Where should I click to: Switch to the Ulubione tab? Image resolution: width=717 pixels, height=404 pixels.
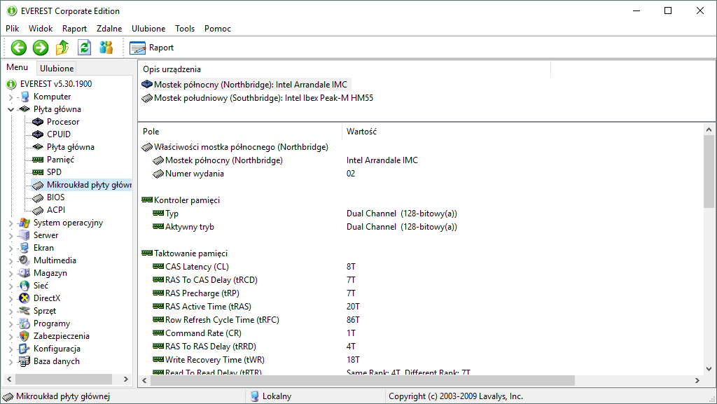pyautogui.click(x=57, y=68)
